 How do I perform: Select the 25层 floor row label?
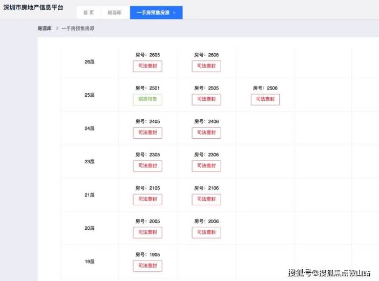point(90,95)
